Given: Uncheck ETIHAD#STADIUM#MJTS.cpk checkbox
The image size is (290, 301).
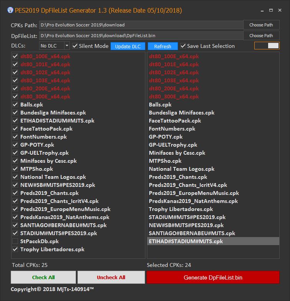Looking at the screenshot, I should point(15,121).
